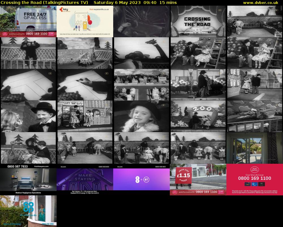Open the EE + BT logo thumbnail

click(x=141, y=180)
